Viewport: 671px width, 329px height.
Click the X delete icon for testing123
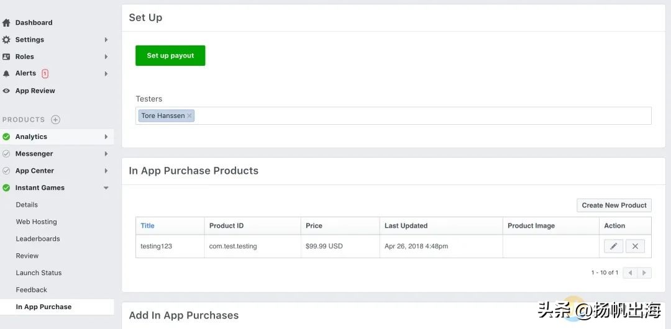tap(635, 246)
